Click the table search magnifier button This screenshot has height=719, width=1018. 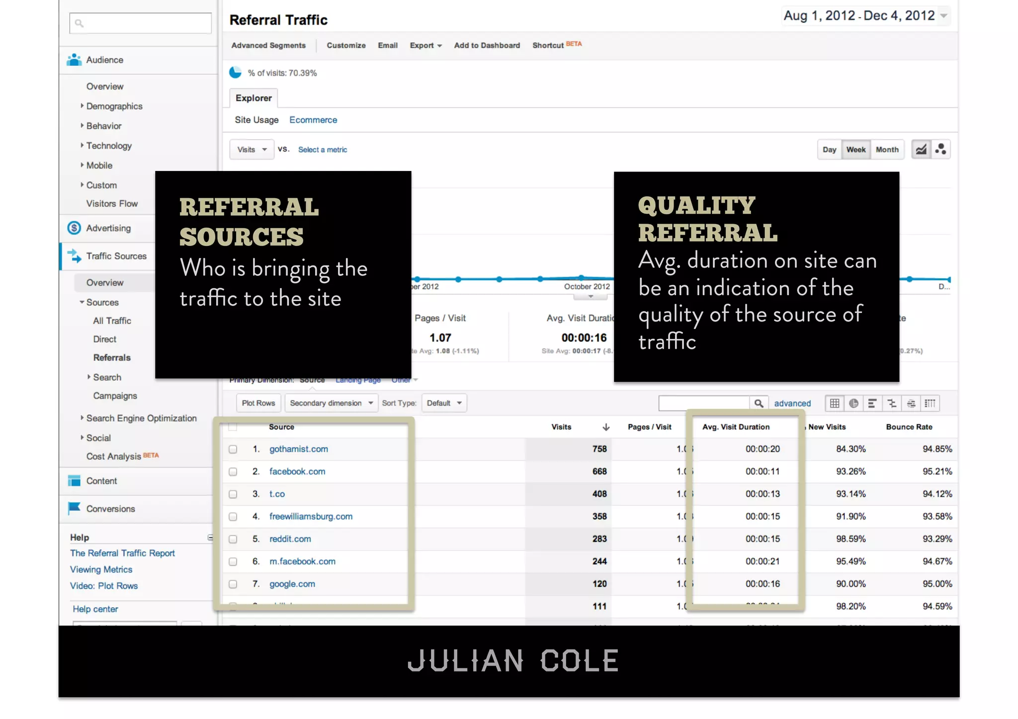pyautogui.click(x=759, y=403)
